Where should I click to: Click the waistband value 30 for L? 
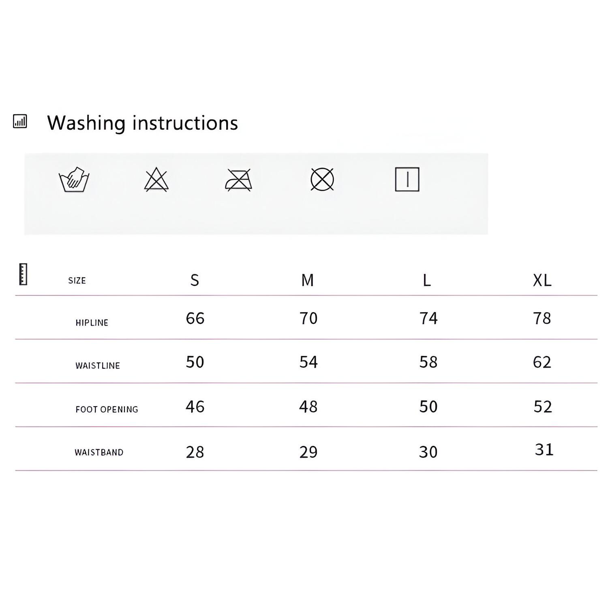(x=428, y=452)
